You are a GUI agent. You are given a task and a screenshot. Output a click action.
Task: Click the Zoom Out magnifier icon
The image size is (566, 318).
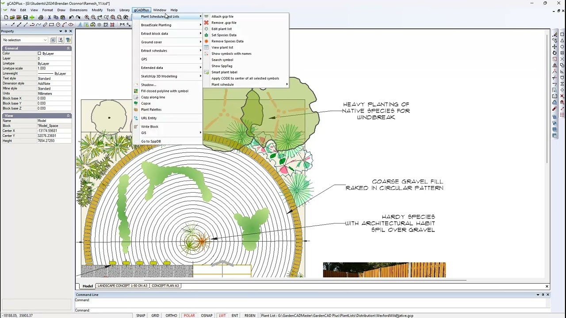coord(93,17)
